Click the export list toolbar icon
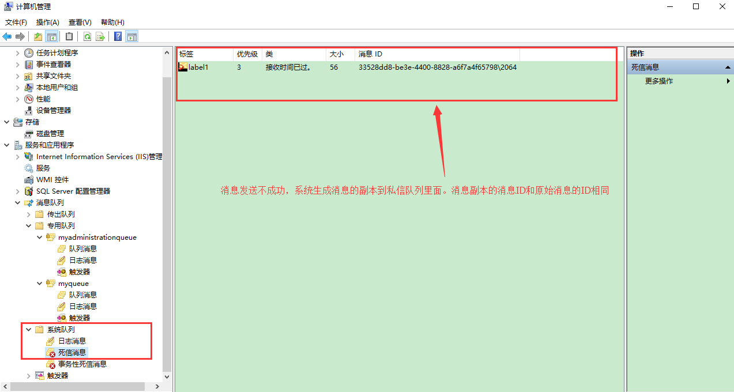This screenshot has height=392, width=734. click(100, 37)
